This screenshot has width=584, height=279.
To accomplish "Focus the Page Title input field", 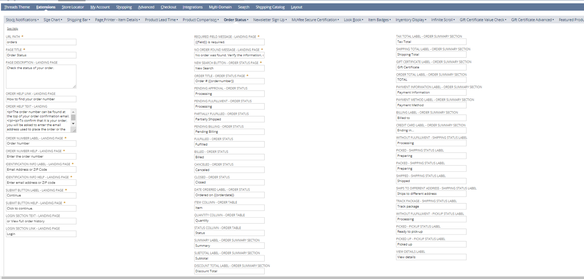I will (41, 55).
